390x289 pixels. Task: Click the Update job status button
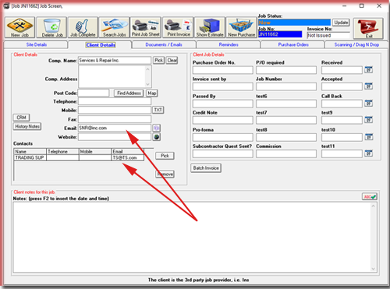(341, 23)
